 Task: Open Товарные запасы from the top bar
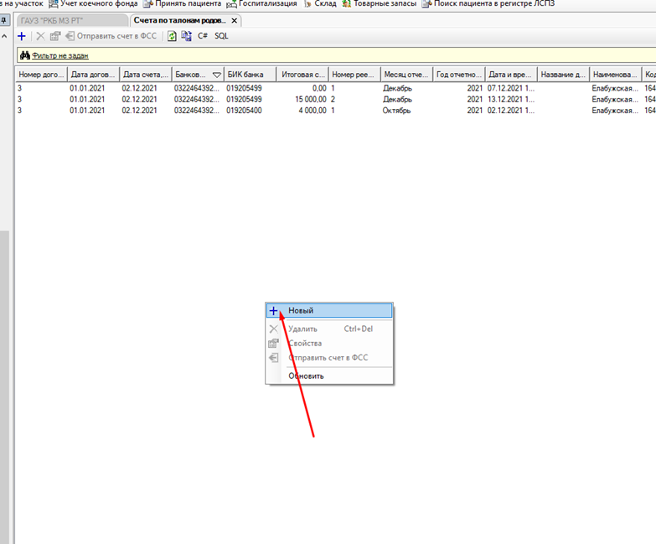coord(385,3)
